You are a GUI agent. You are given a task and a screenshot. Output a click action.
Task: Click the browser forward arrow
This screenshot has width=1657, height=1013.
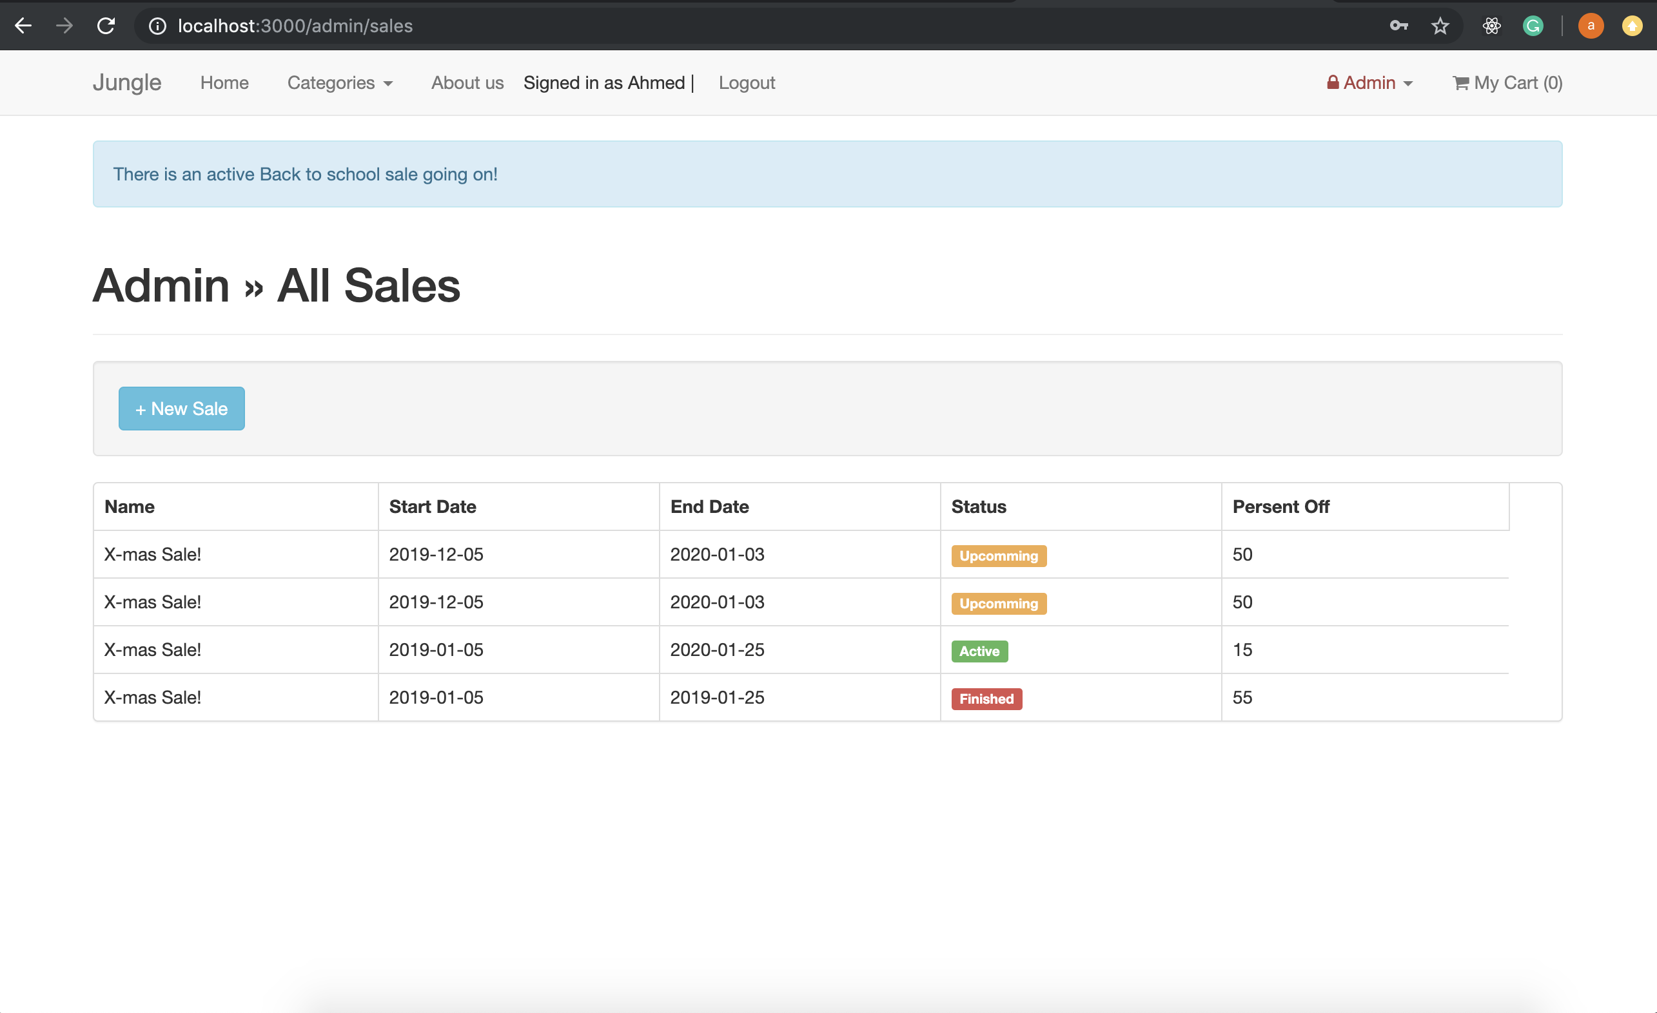64,26
